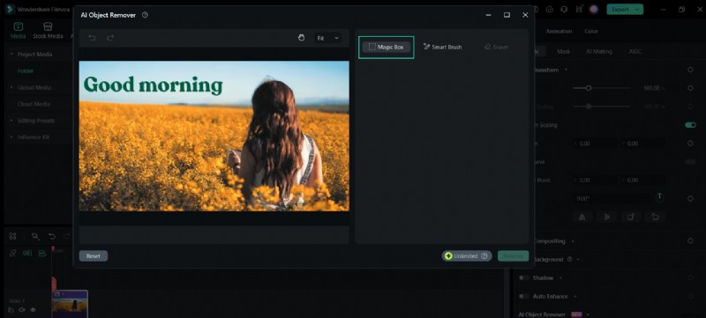Flip the clip horizontally
This screenshot has width=706, height=318.
tap(582, 217)
